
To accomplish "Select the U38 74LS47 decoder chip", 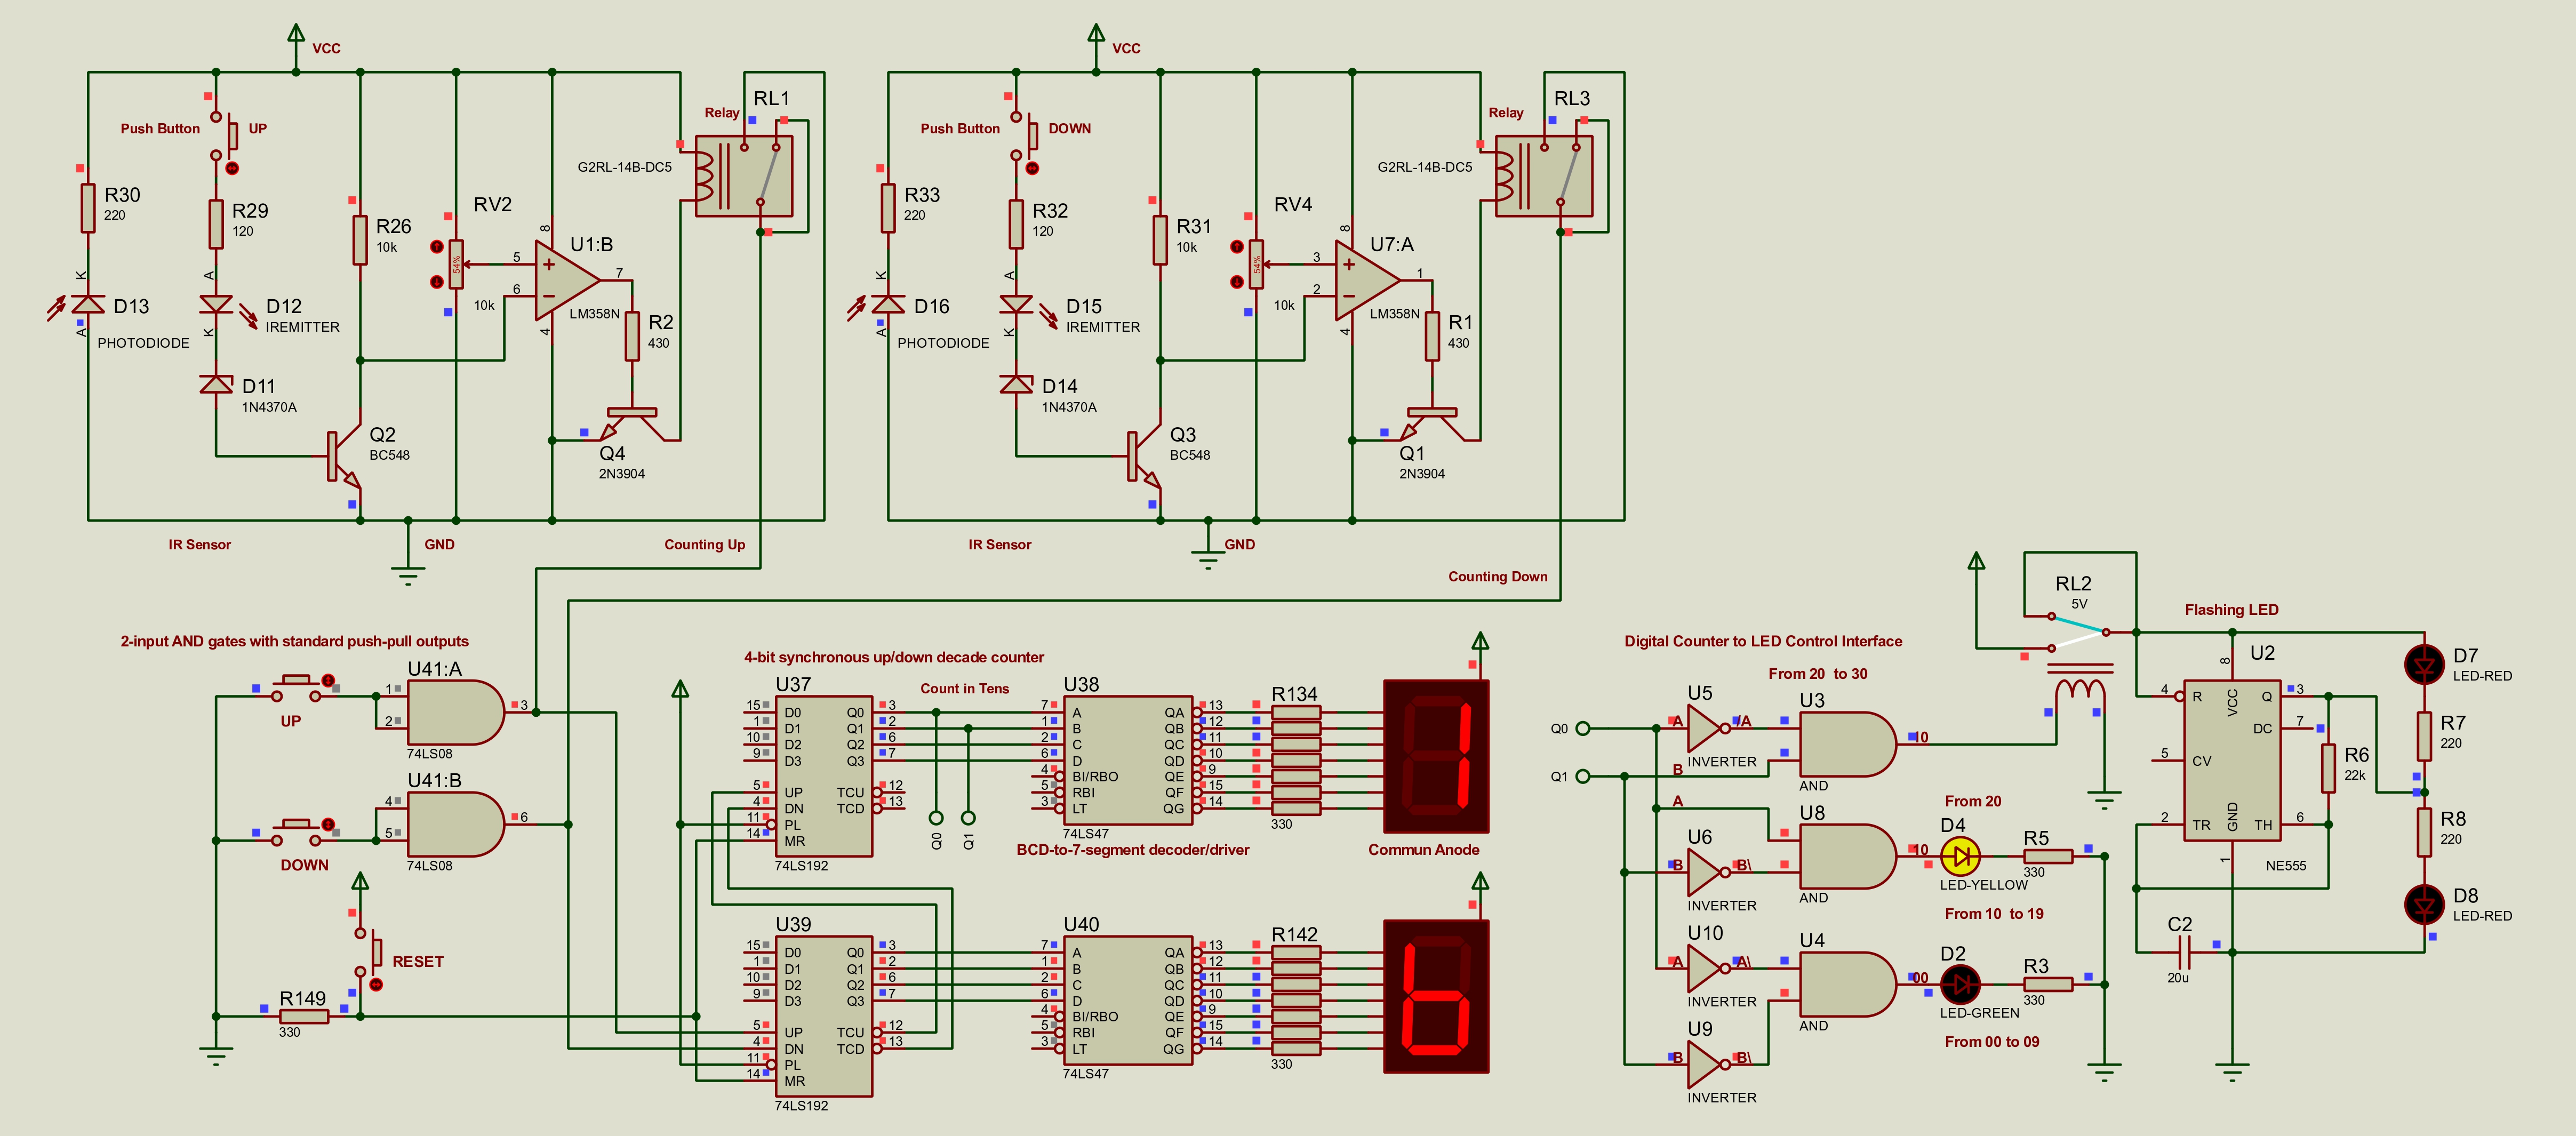I will (x=1127, y=760).
